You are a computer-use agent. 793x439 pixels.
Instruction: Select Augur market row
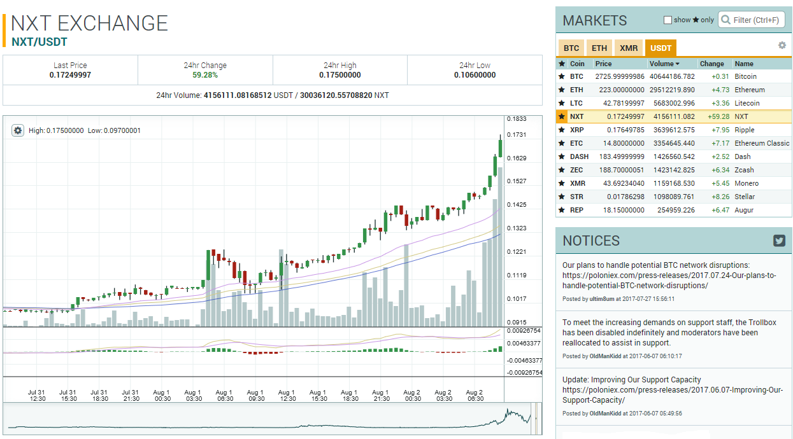pos(674,210)
